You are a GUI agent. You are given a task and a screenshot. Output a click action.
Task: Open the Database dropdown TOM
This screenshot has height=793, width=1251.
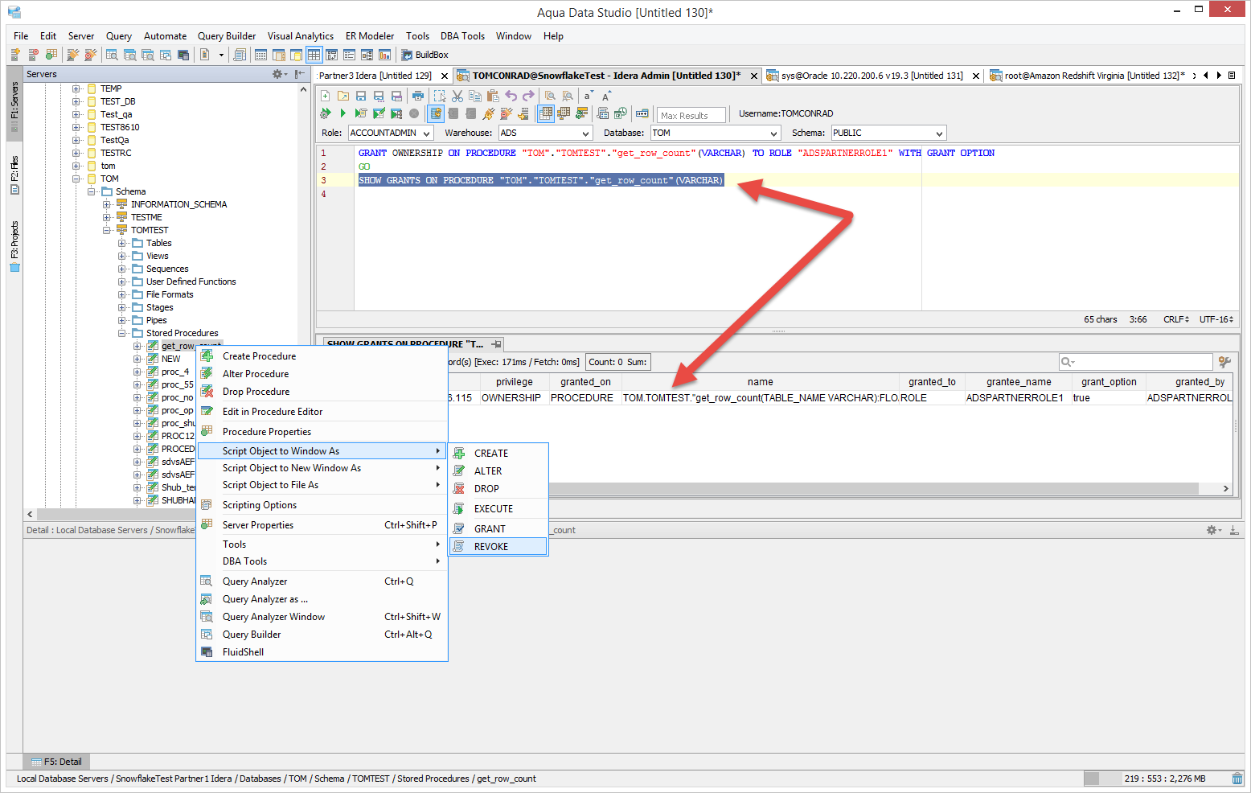[x=716, y=133]
